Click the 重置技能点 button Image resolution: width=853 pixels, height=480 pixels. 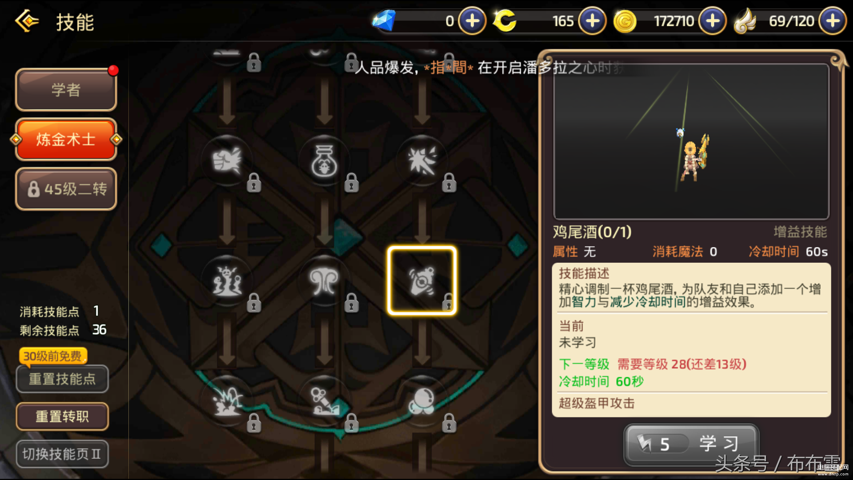62,379
